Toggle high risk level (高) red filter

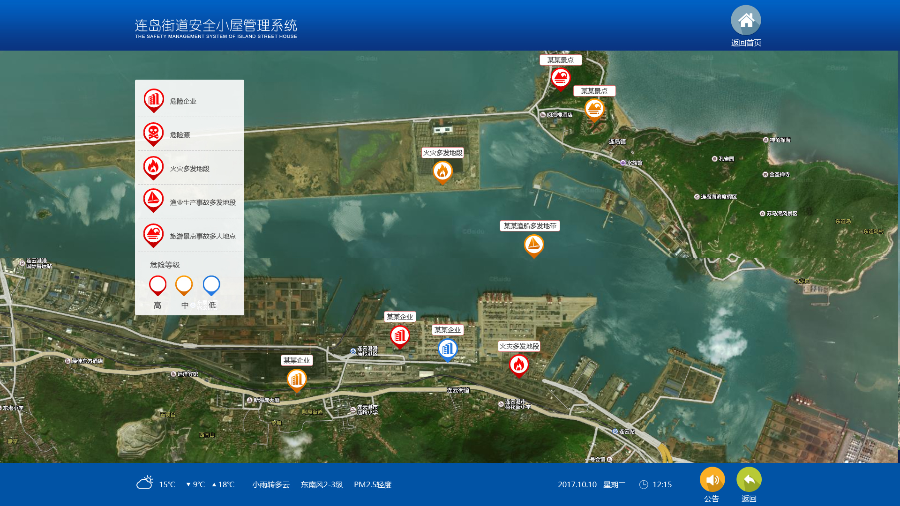[x=157, y=285]
